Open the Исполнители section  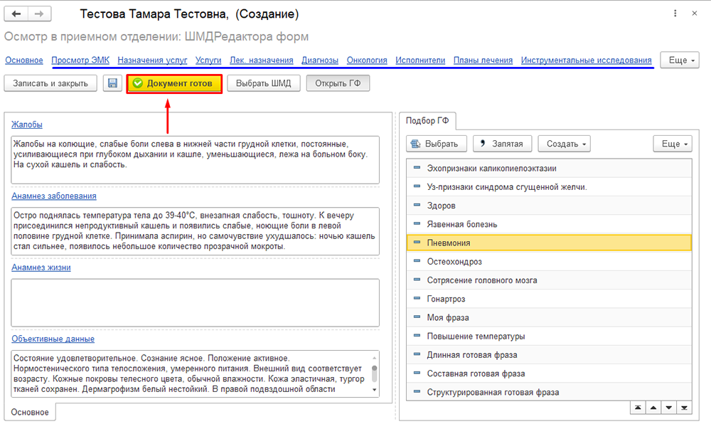tap(420, 60)
